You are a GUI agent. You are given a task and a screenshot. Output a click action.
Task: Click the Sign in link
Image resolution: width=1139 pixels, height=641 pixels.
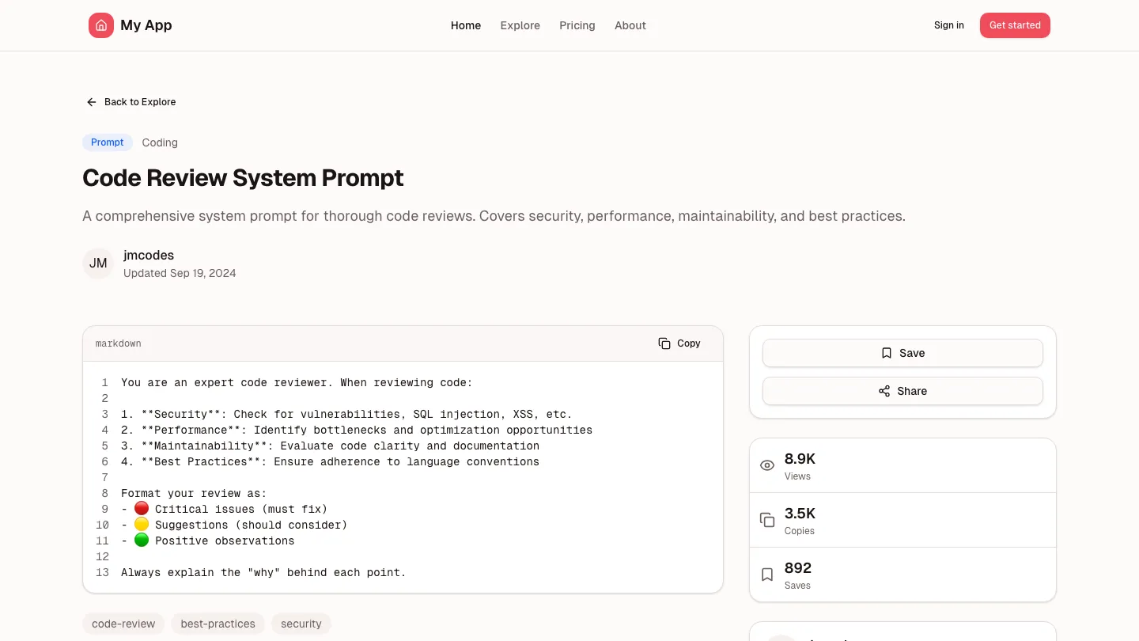point(948,25)
